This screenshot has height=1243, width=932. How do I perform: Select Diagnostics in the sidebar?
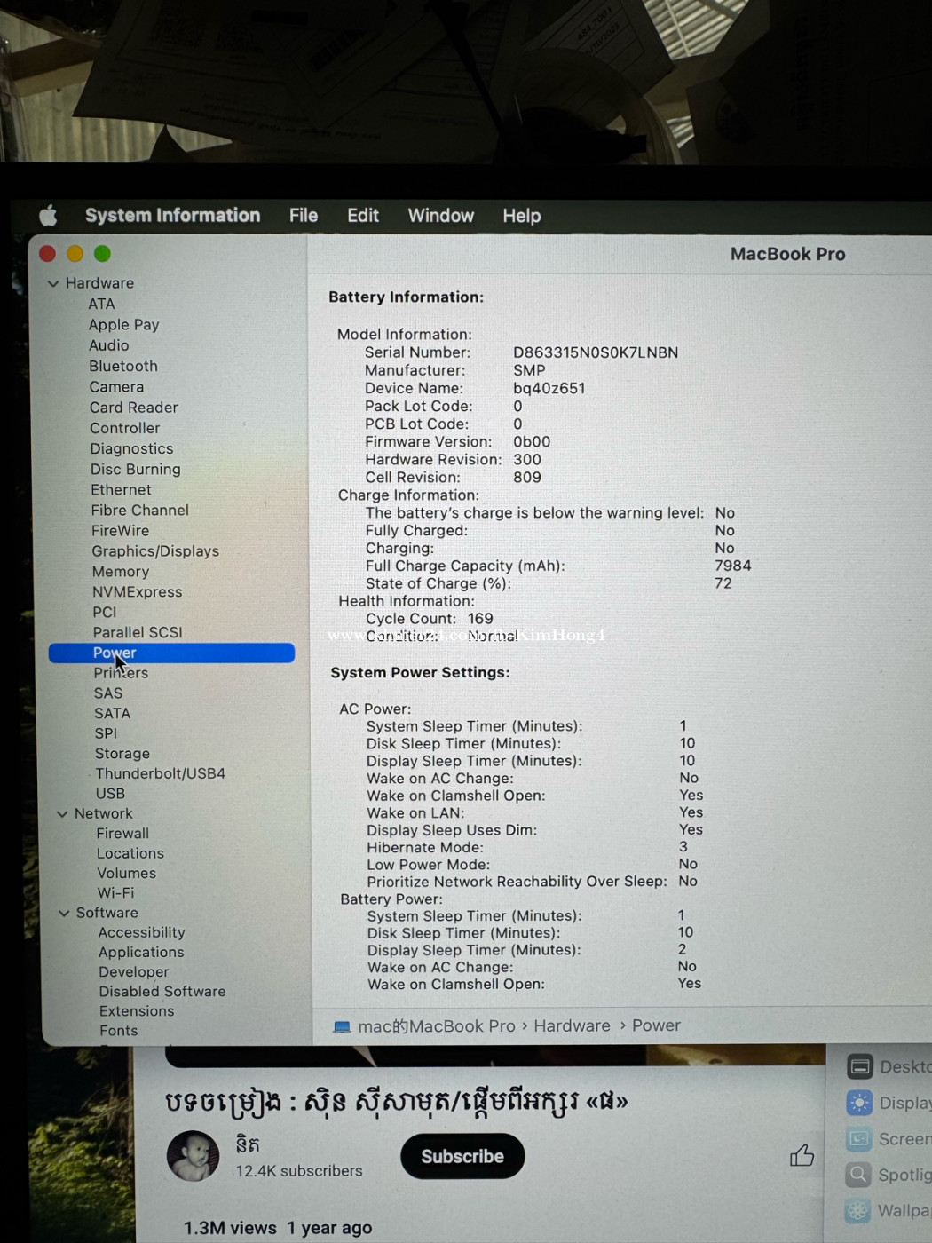pos(131,449)
